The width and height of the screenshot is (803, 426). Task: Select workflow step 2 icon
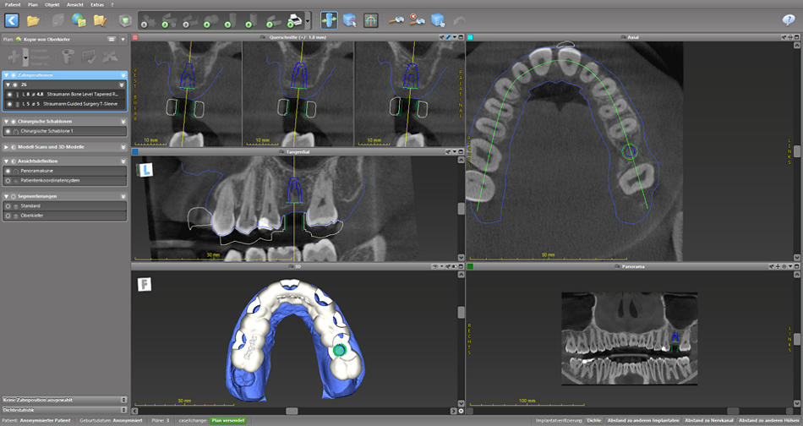click(x=169, y=21)
